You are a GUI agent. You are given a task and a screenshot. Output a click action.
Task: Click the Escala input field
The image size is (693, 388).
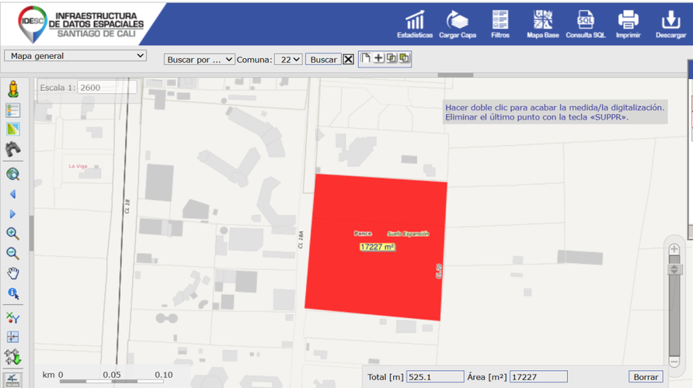(x=106, y=88)
